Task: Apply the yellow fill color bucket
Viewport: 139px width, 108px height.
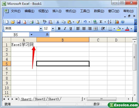Action: click(119, 29)
